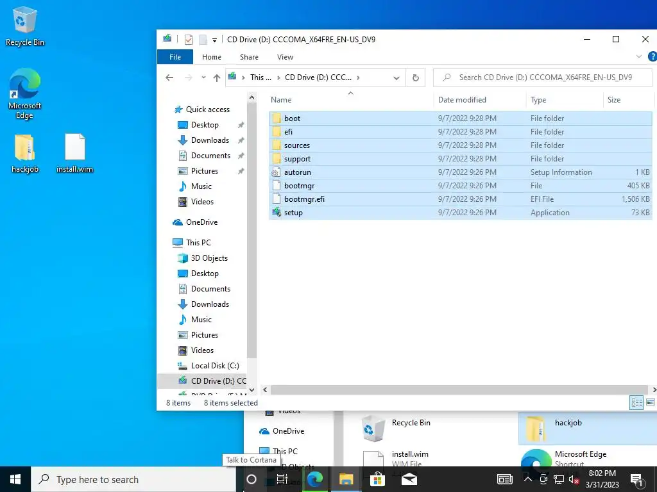Open Microsoft Store from the taskbar
Viewport: 657px width, 492px height.
377,479
